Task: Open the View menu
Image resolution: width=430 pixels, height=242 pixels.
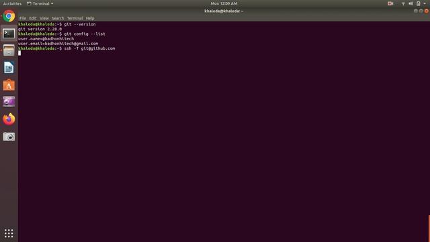Action: click(44, 18)
